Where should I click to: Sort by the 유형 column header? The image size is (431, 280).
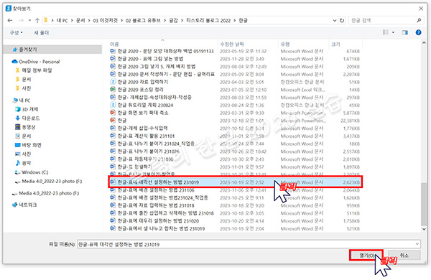(x=285, y=44)
